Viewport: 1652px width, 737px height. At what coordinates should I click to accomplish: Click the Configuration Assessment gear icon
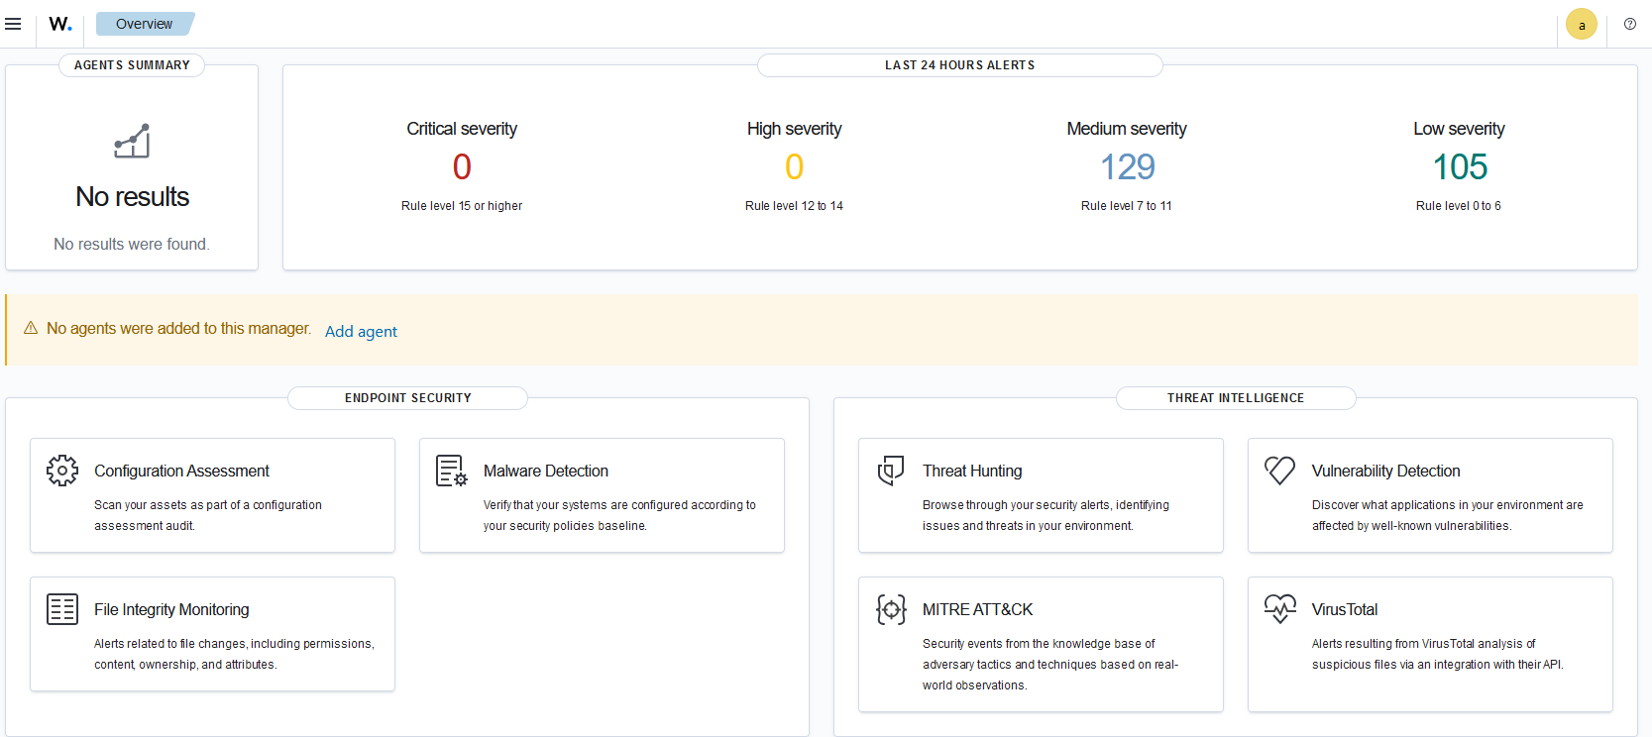coord(62,471)
